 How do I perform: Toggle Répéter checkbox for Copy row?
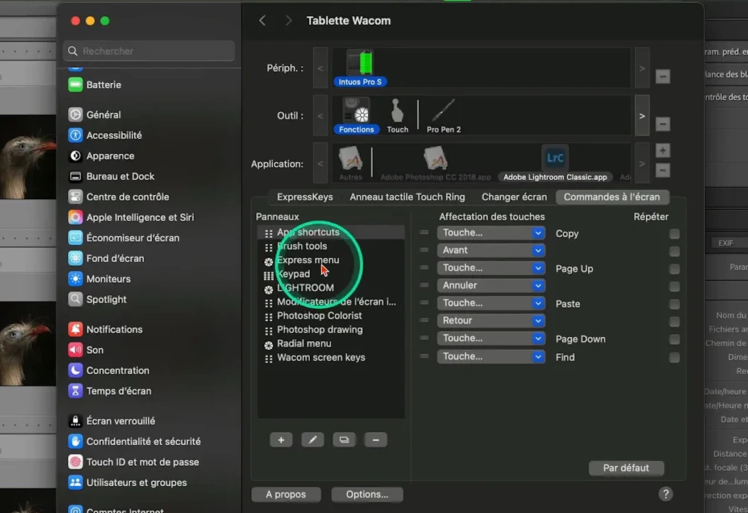click(x=674, y=234)
